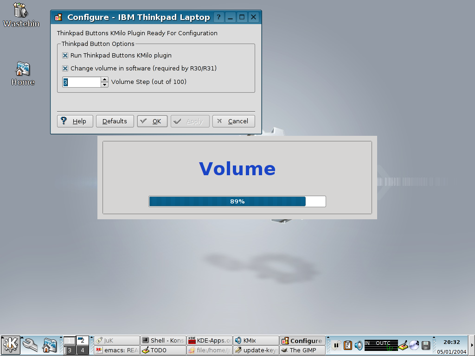This screenshot has width=475, height=356.
Task: Confirm with the OK button
Action: click(152, 121)
